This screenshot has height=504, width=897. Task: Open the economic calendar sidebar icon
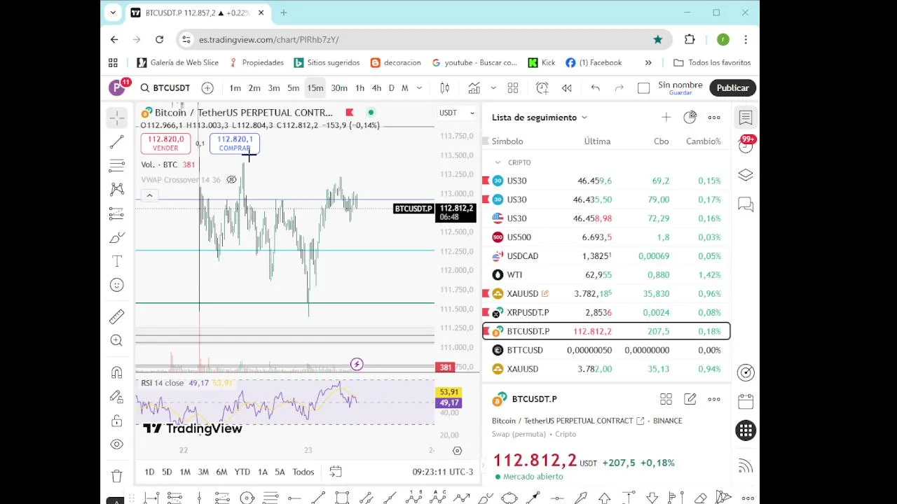[x=746, y=402]
